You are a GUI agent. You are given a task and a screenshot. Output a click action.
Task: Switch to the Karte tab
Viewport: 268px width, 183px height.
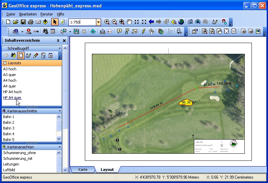[82, 170]
